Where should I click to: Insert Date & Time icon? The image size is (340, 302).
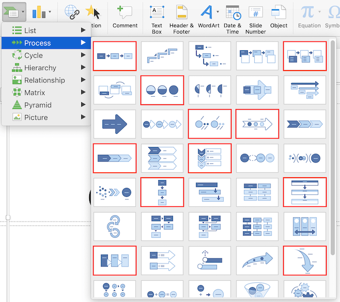coord(233,12)
